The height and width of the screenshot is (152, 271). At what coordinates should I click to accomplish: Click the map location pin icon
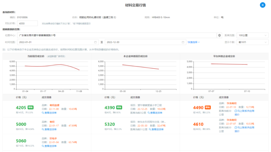click(x=220, y=35)
